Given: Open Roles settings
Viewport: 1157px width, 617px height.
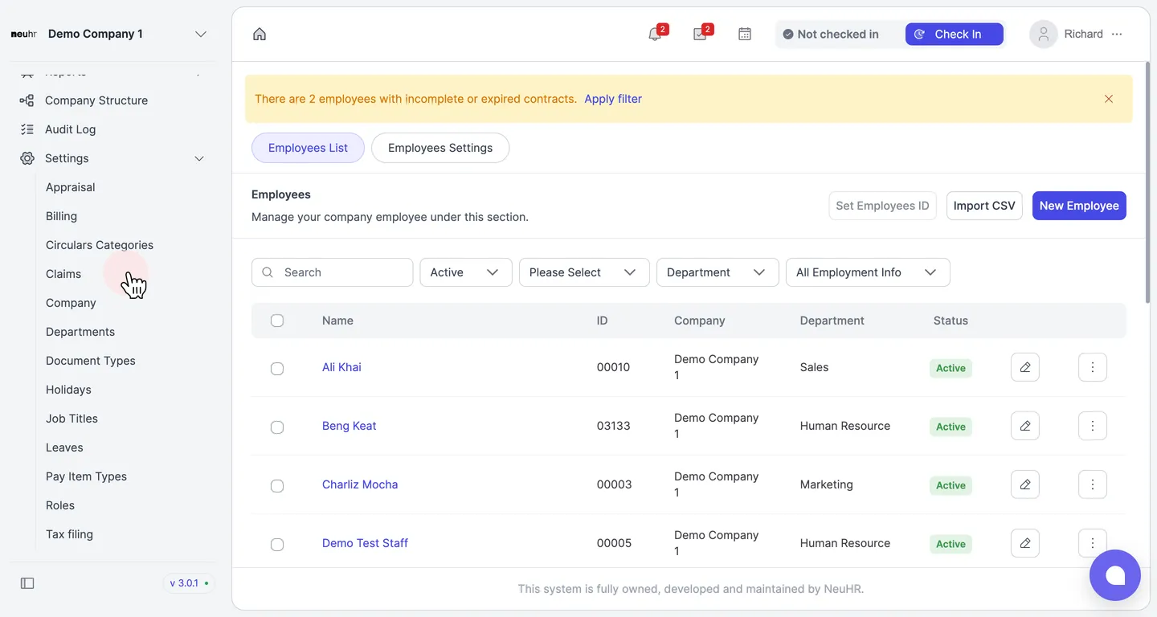Looking at the screenshot, I should [60, 505].
